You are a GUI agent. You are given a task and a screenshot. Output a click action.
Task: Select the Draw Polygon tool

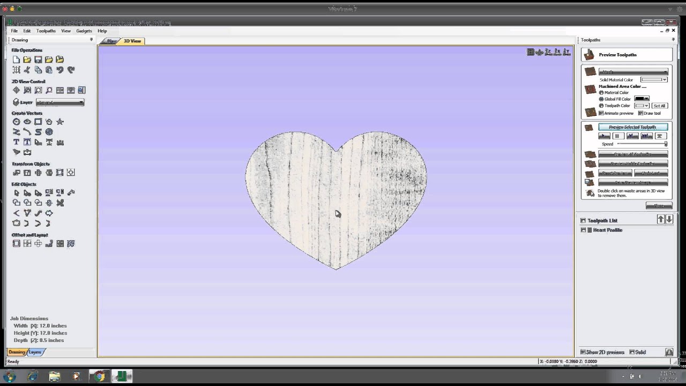(x=49, y=122)
